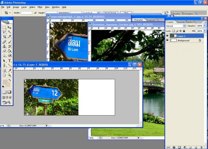Select the Blur tool

pos(4,56)
